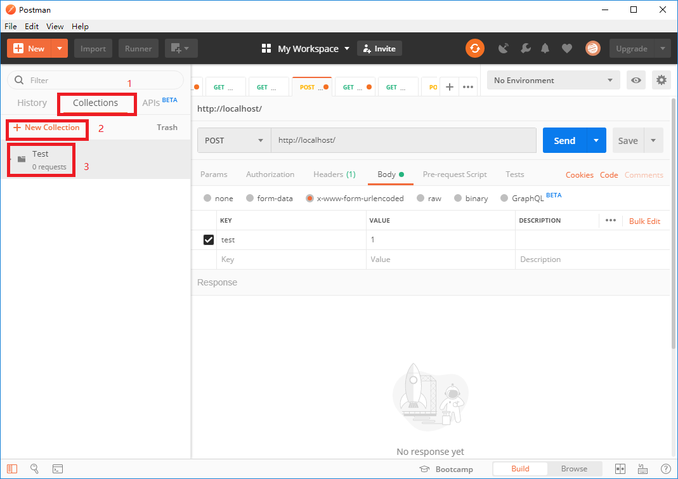Open POST method dropdown
Screen dimensions: 678x479
(234, 140)
